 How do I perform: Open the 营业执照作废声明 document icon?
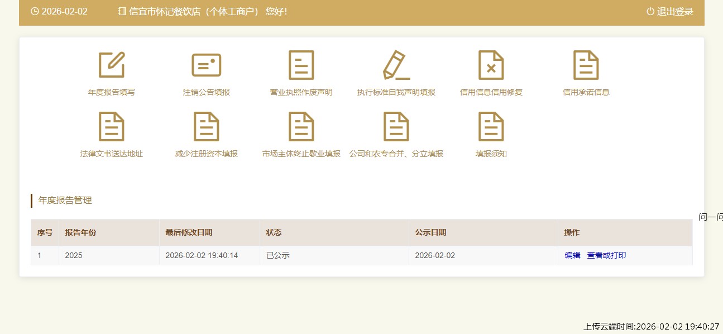[301, 65]
